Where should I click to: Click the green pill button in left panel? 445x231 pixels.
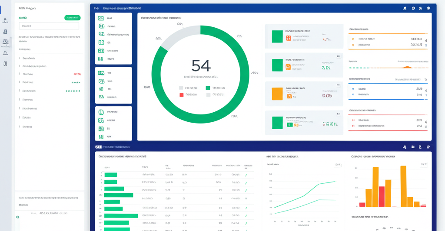(73, 18)
